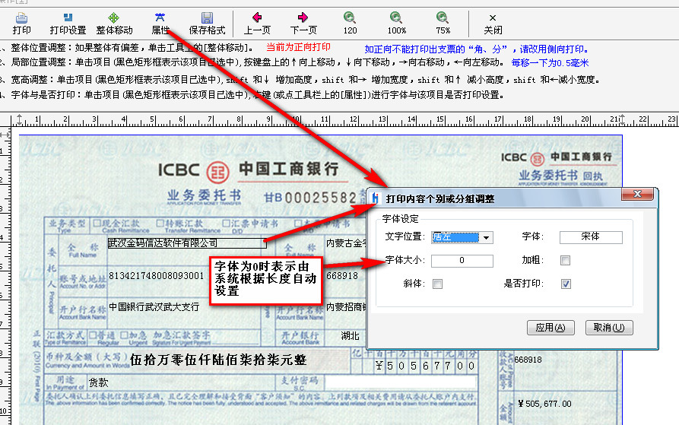The image size is (679, 425).
Task: Go to next page (下一页)
Action: [x=303, y=24]
